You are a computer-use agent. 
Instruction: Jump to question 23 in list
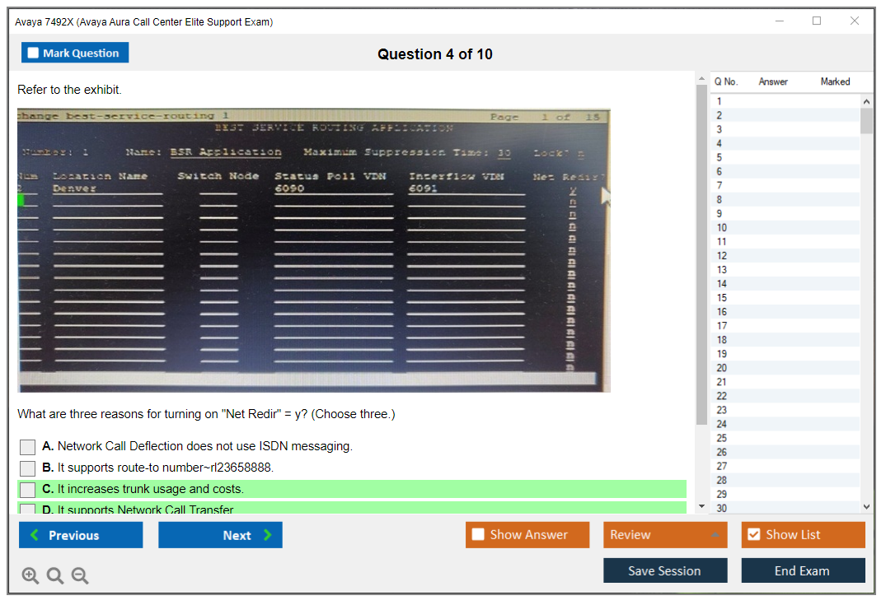point(722,410)
